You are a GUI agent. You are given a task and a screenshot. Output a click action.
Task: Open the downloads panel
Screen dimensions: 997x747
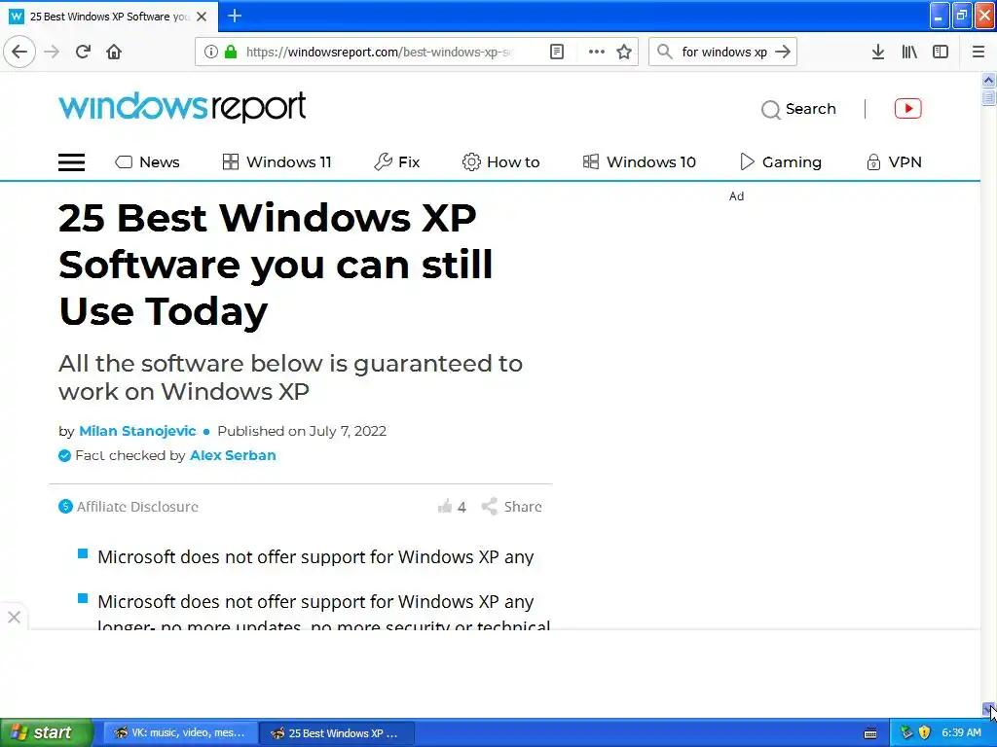pos(878,52)
